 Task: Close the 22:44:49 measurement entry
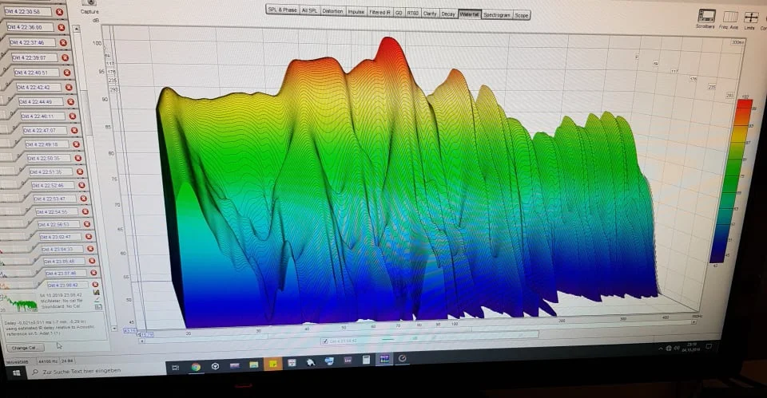[x=71, y=102]
